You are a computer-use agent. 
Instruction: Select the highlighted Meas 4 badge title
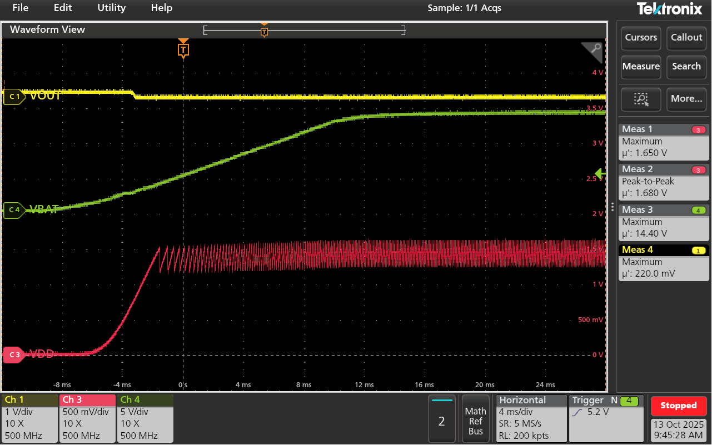(638, 250)
